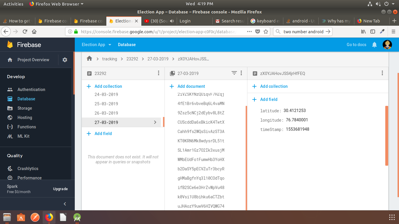Open document 9Zsz5cNCj2dEybv8L8tZ
The image size is (399, 224).
click(201, 113)
